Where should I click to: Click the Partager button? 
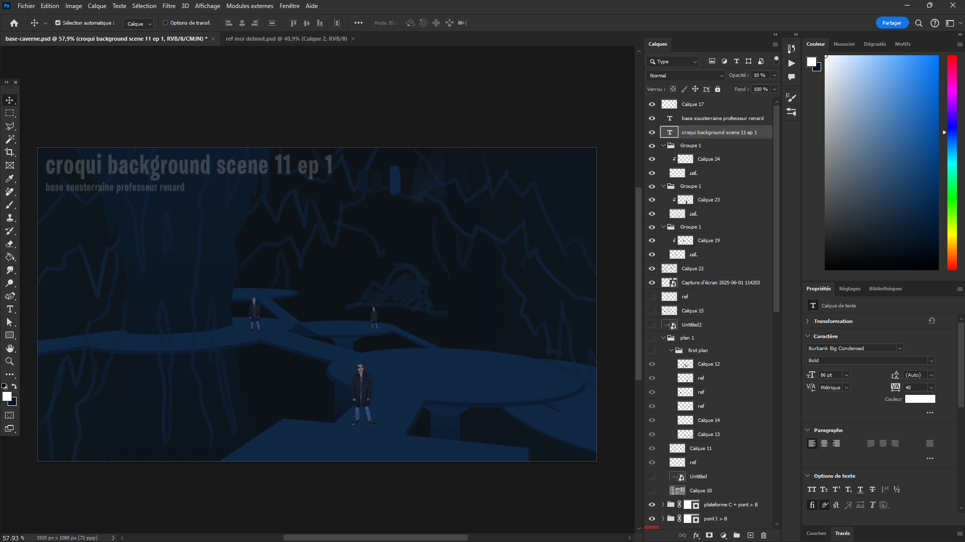(x=892, y=23)
